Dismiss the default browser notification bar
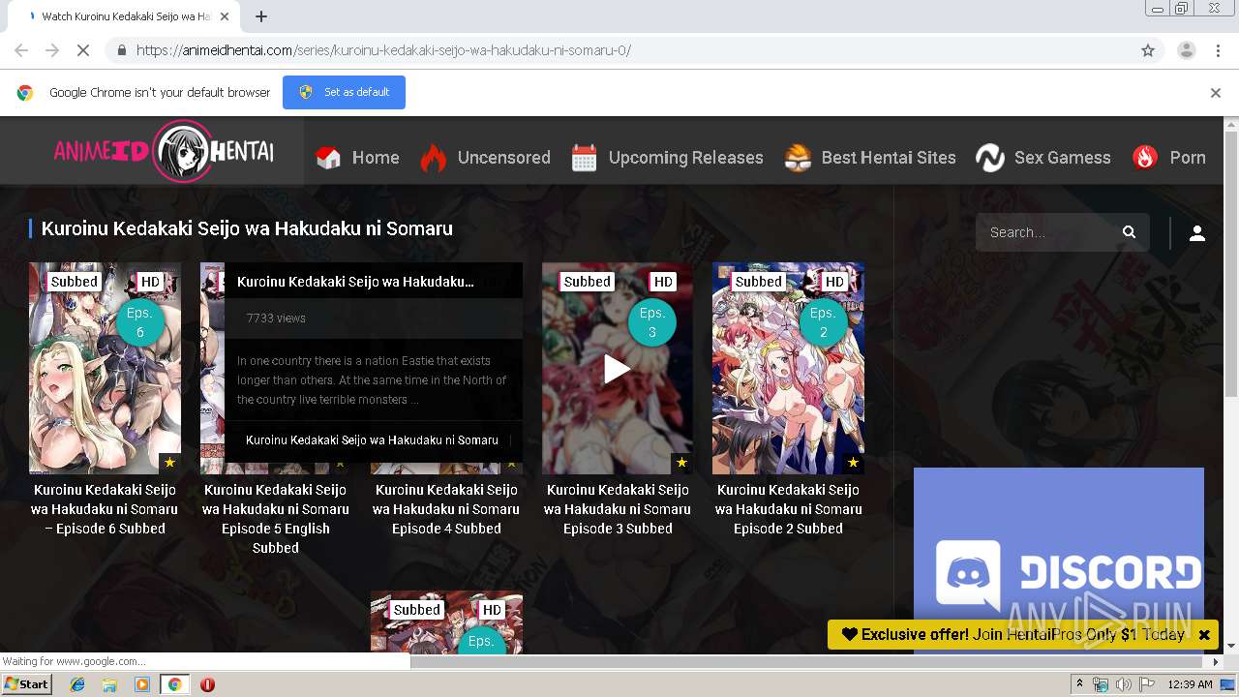 click(x=1216, y=93)
